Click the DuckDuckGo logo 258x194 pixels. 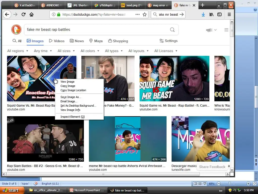click(x=16, y=30)
